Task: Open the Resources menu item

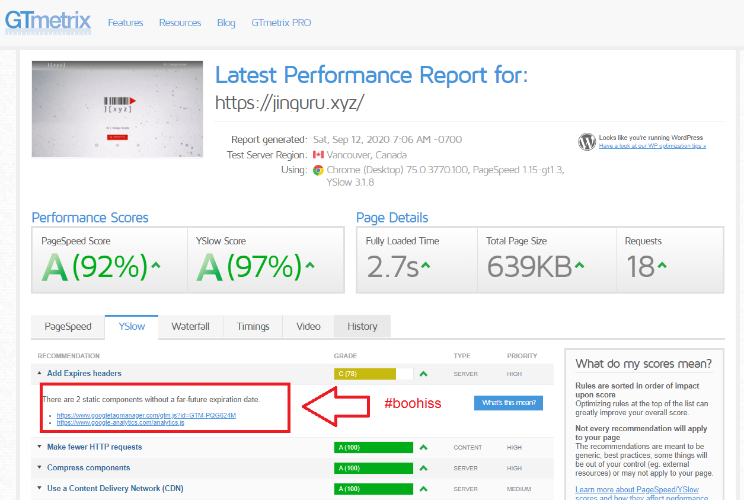Action: [x=180, y=23]
